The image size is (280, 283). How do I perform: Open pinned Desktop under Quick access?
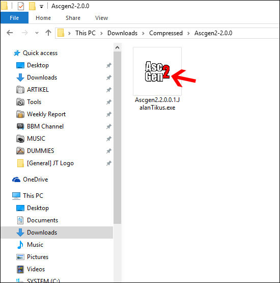tap(38, 65)
